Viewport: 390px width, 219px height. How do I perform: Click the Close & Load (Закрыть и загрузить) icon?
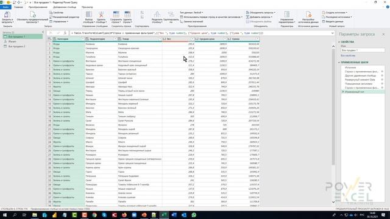pos(7,15)
